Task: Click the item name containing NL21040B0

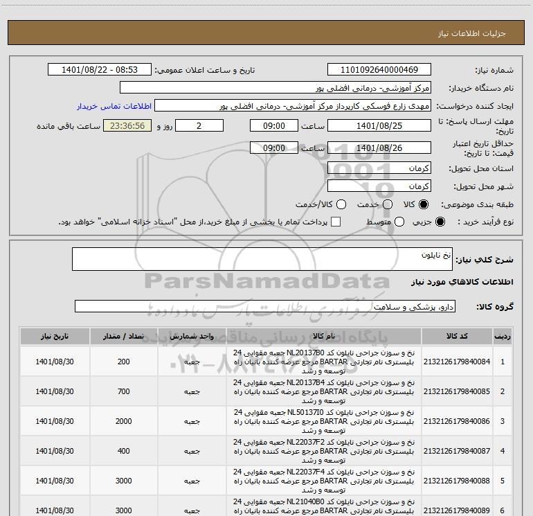Action: (x=324, y=506)
